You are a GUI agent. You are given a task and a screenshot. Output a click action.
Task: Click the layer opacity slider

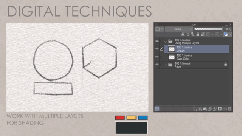coord(208,29)
